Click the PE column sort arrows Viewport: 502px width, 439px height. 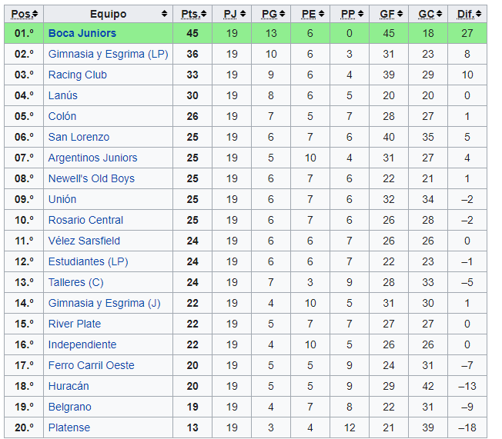click(x=321, y=14)
